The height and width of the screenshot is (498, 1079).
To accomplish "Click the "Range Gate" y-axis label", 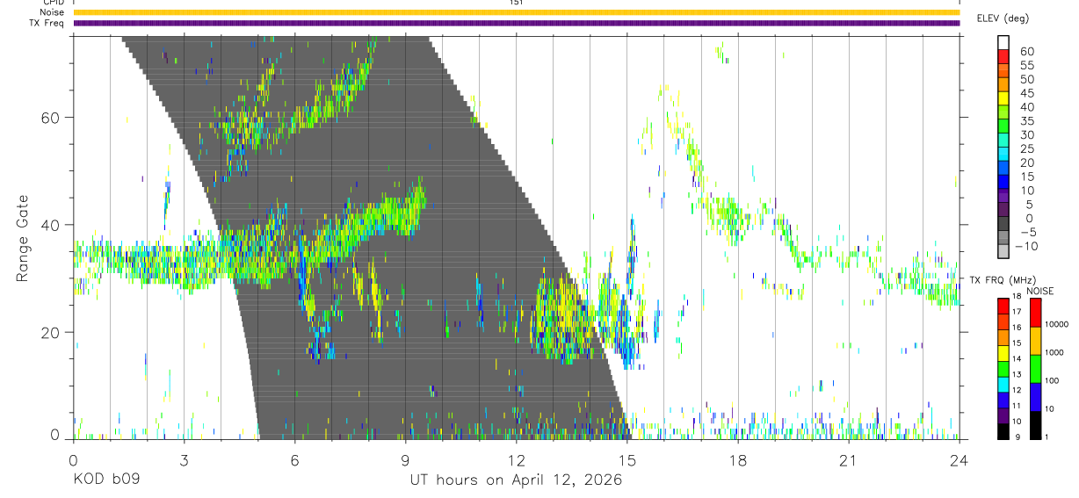I will pyautogui.click(x=22, y=239).
